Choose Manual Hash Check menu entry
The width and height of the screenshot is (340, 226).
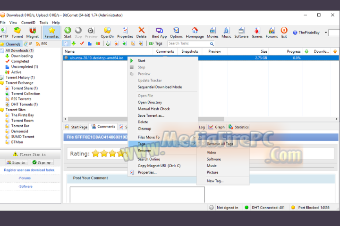[163, 109]
